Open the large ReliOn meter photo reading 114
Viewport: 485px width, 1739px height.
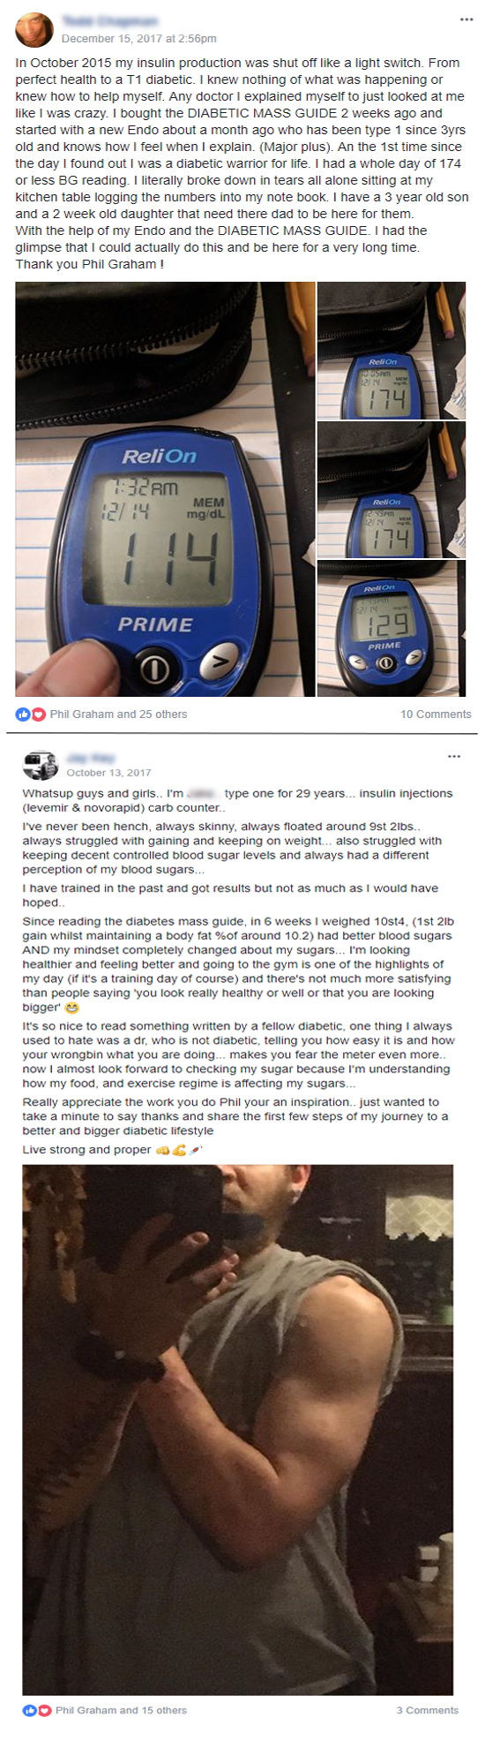165,489
